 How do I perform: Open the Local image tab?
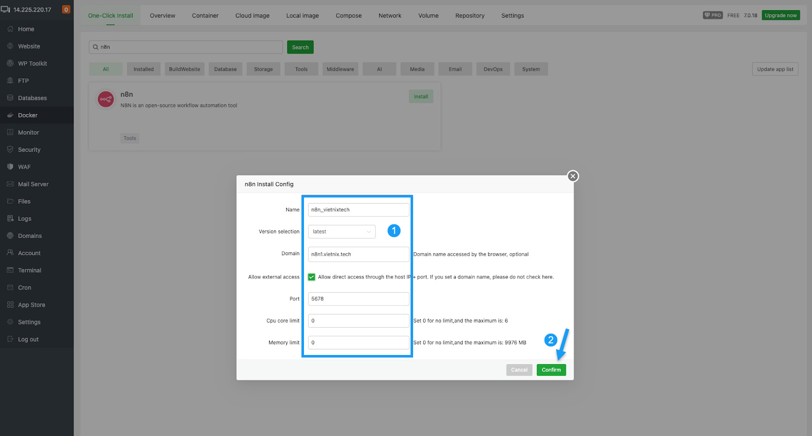[302, 16]
